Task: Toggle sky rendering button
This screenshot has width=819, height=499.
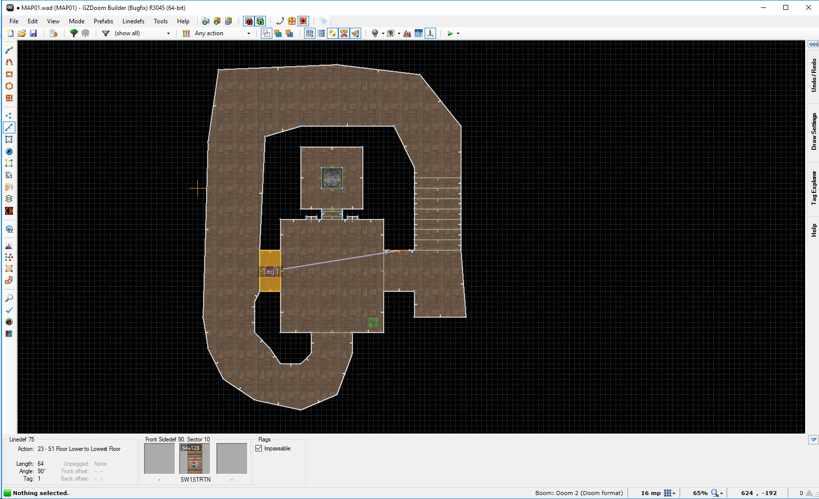Action: 419,33
